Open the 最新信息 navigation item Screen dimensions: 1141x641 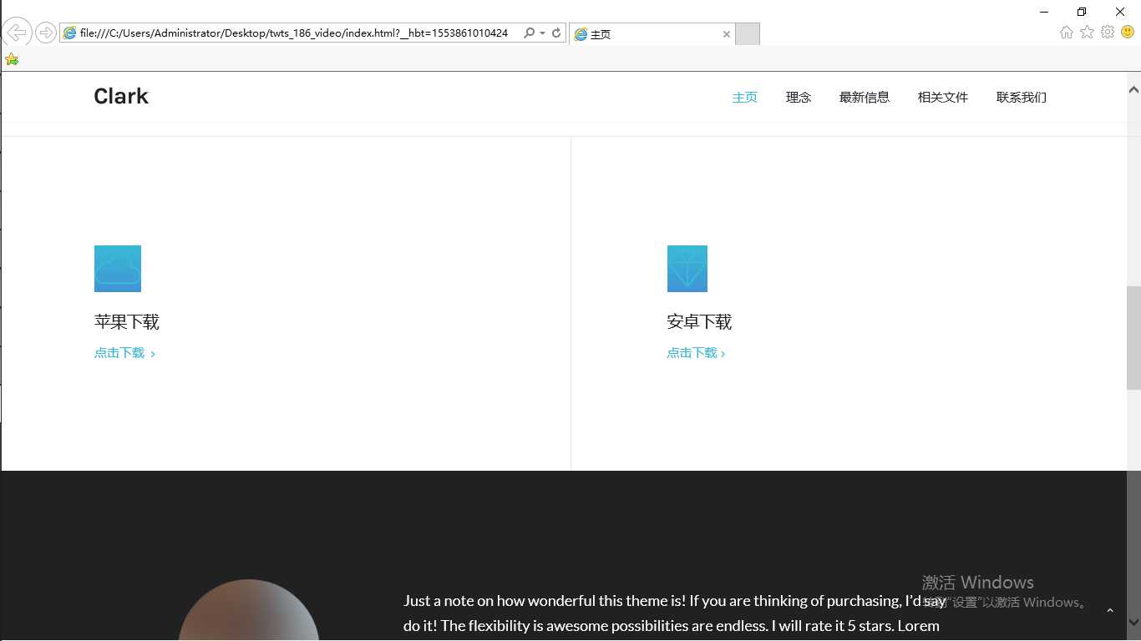[865, 97]
